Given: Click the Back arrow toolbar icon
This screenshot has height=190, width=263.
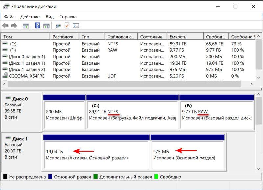Looking at the screenshot, I should (5, 26).
